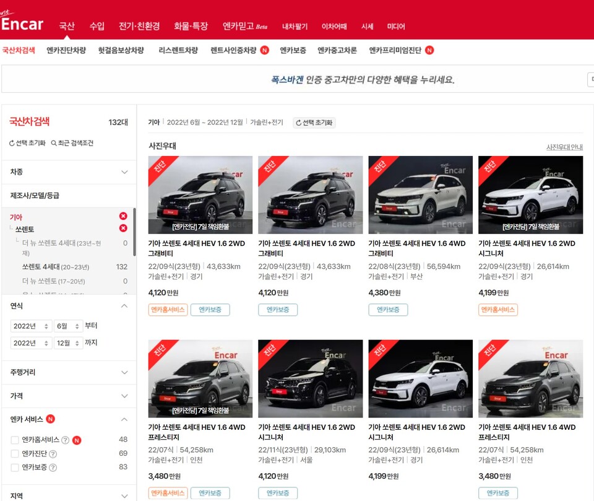This screenshot has height=501, width=594.
Task: Expand the 지역 filter section
Action: coord(69,495)
